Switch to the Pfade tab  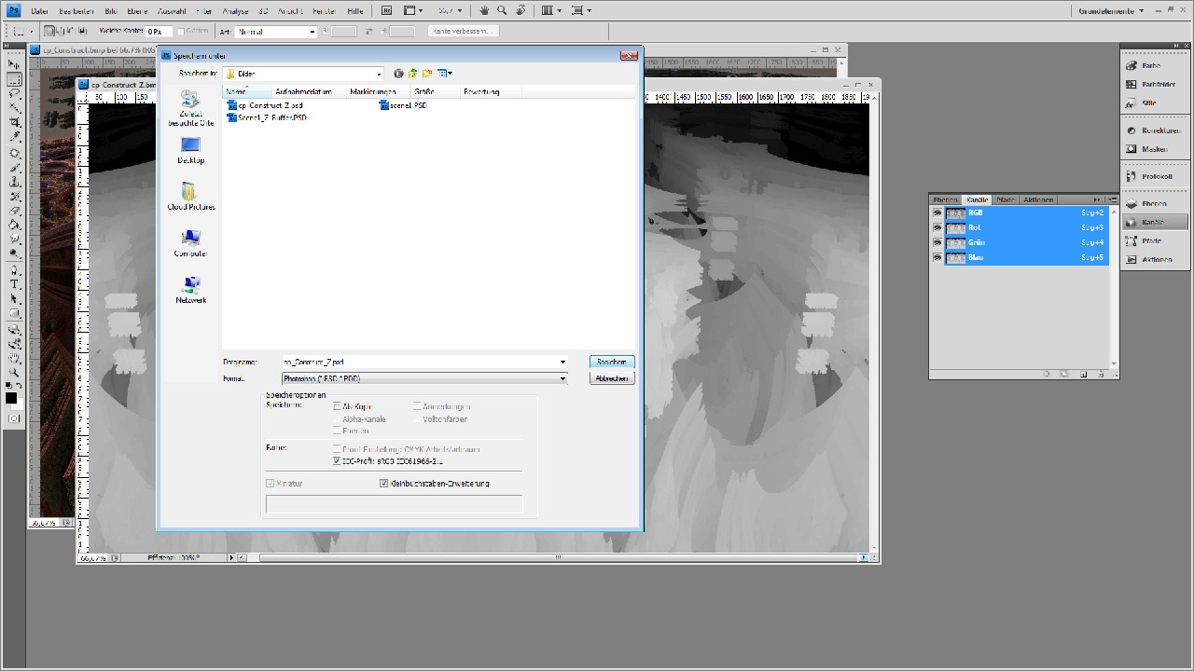(x=1006, y=199)
